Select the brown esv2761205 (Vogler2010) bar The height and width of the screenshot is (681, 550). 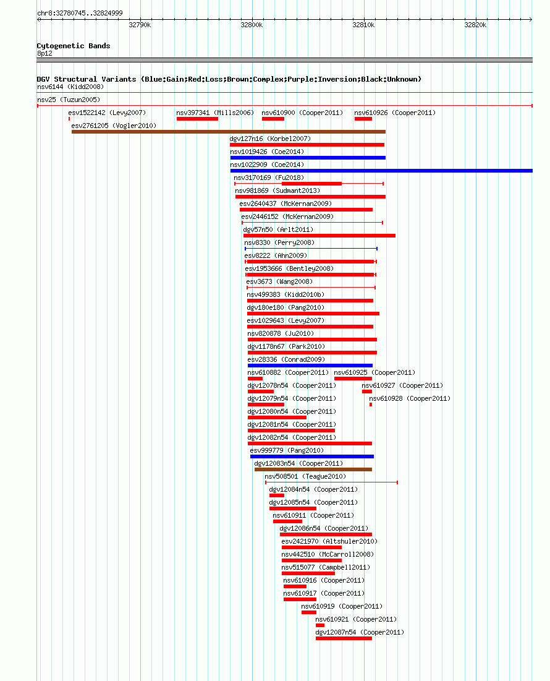point(229,132)
